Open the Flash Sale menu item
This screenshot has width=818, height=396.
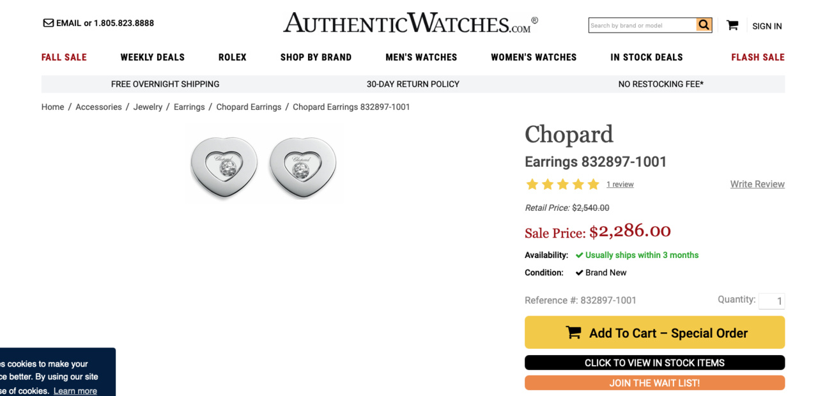click(757, 57)
